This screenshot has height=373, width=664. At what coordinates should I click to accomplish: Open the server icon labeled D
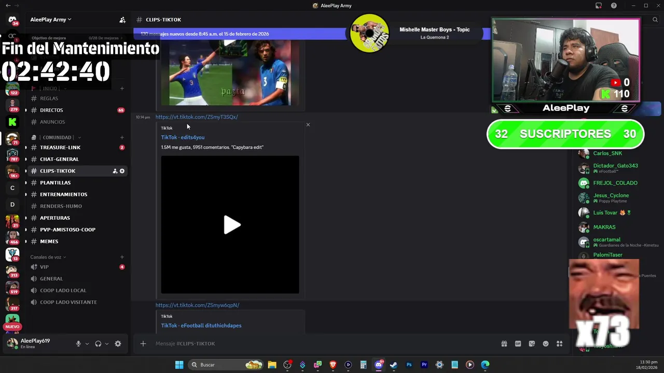[12, 205]
